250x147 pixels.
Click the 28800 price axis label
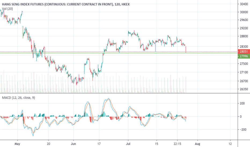(x=244, y=36)
